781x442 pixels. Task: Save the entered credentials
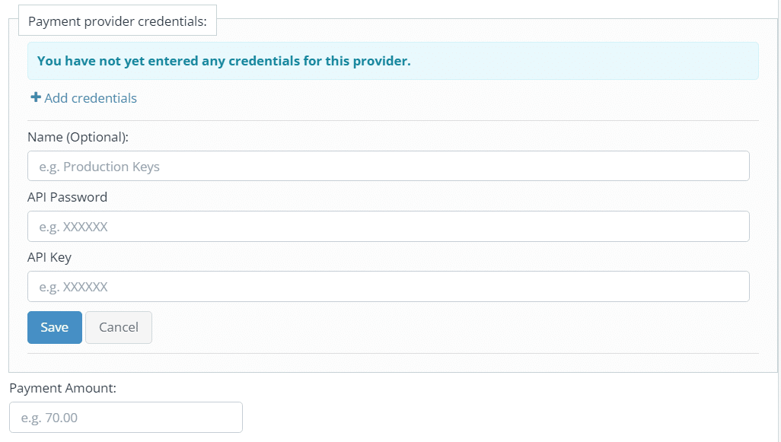pyautogui.click(x=55, y=328)
